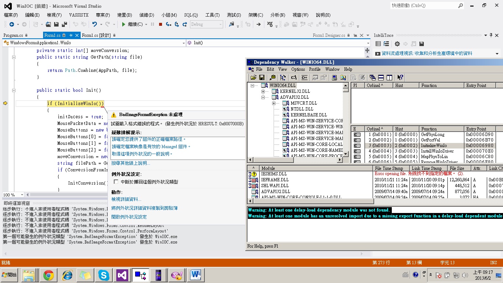Click the 開啟例外狀況設定 link
The image size is (503, 283).
click(x=129, y=217)
